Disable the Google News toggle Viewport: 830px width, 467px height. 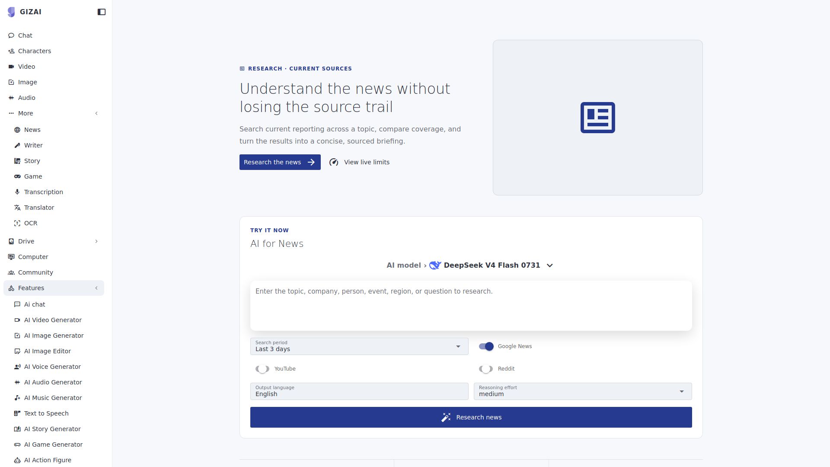click(x=486, y=346)
